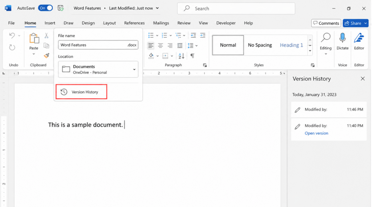Image resolution: width=372 pixels, height=207 pixels.
Task: Click the Search box in title bar
Action: 236,9
